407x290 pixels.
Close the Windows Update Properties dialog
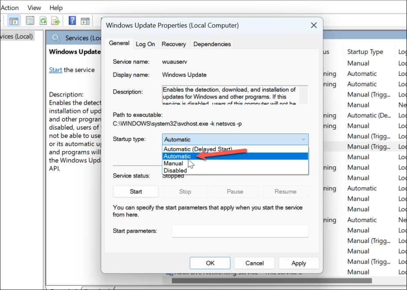click(x=314, y=25)
